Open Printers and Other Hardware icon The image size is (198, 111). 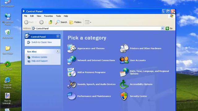(124, 48)
